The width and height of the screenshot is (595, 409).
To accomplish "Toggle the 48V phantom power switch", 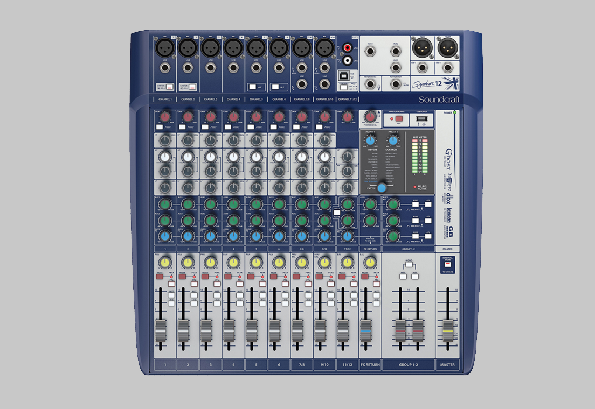I will tap(399, 118).
